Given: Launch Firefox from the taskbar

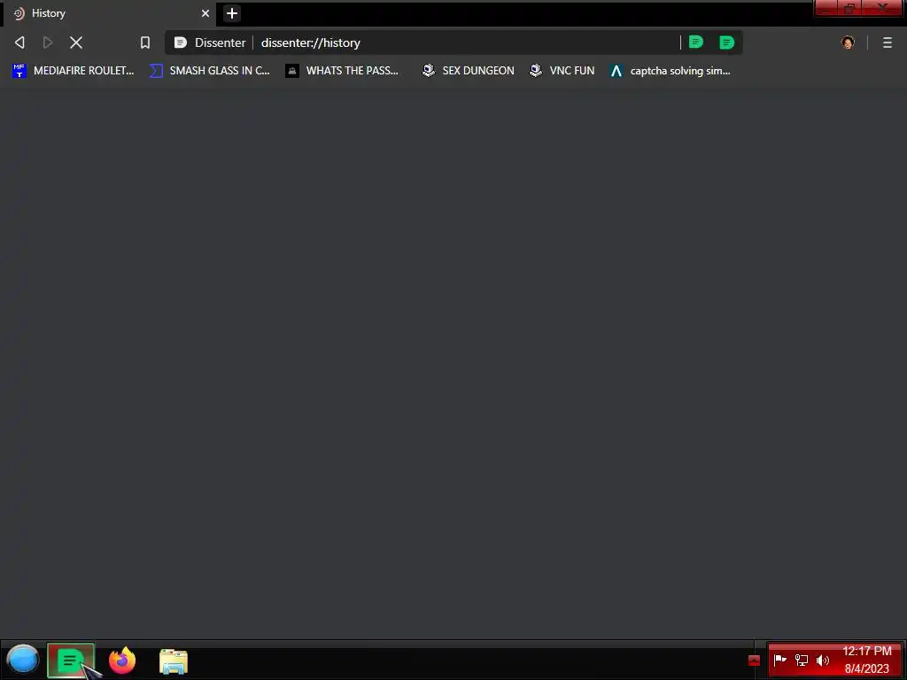Looking at the screenshot, I should [122, 661].
